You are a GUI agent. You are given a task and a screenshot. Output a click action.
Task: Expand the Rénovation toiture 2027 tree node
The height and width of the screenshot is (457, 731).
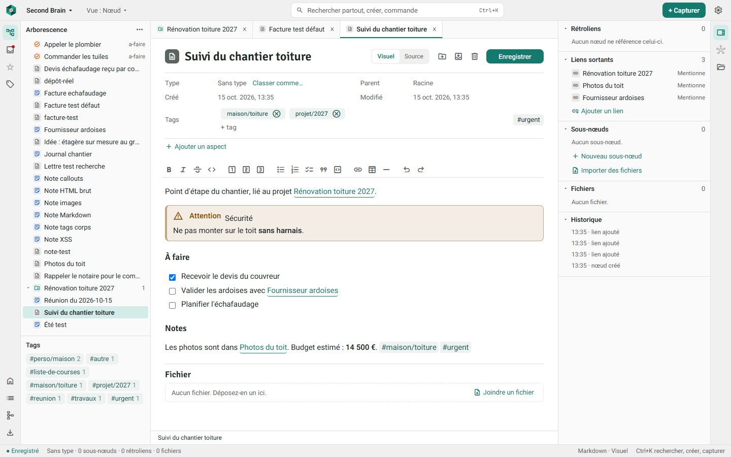click(x=28, y=288)
